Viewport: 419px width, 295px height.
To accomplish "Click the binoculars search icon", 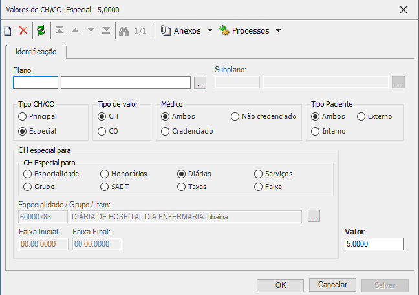I will 124,30.
